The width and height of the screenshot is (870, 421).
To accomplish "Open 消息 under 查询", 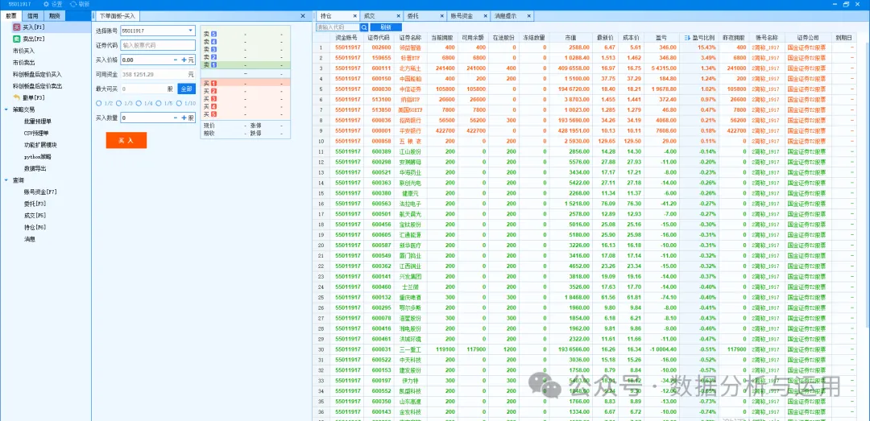I will [30, 239].
